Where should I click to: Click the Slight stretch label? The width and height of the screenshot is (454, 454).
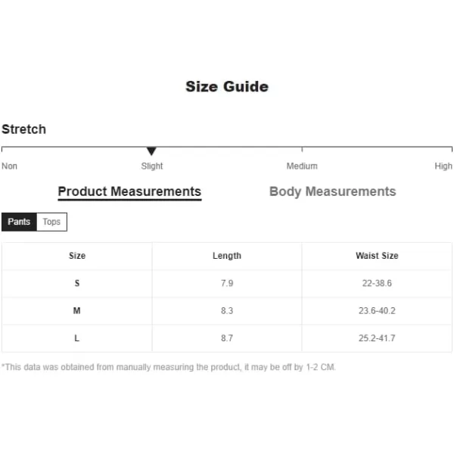click(152, 166)
